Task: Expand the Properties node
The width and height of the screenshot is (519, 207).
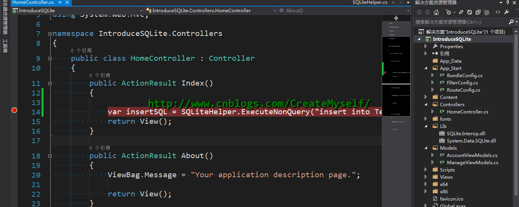Action: [x=426, y=46]
